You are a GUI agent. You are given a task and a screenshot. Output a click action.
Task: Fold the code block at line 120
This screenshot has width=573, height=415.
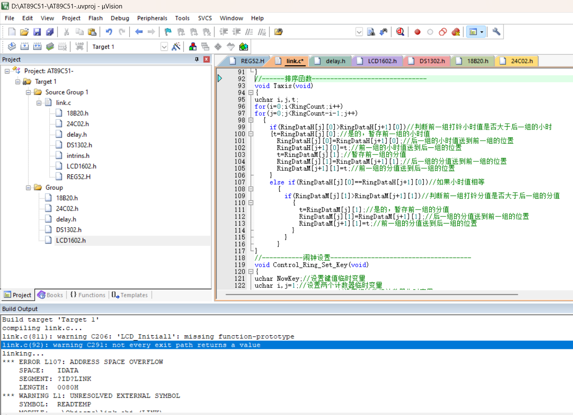click(251, 271)
